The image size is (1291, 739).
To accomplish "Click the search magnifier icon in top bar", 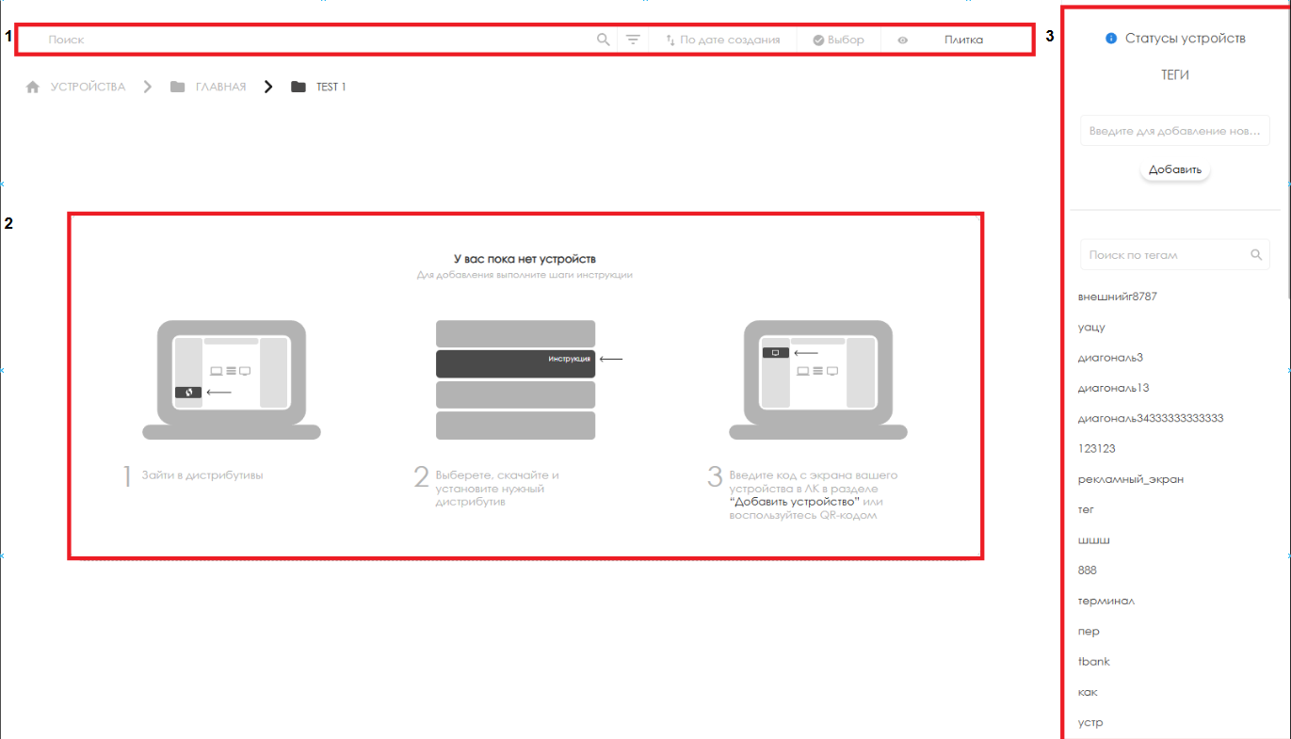I will coord(603,40).
